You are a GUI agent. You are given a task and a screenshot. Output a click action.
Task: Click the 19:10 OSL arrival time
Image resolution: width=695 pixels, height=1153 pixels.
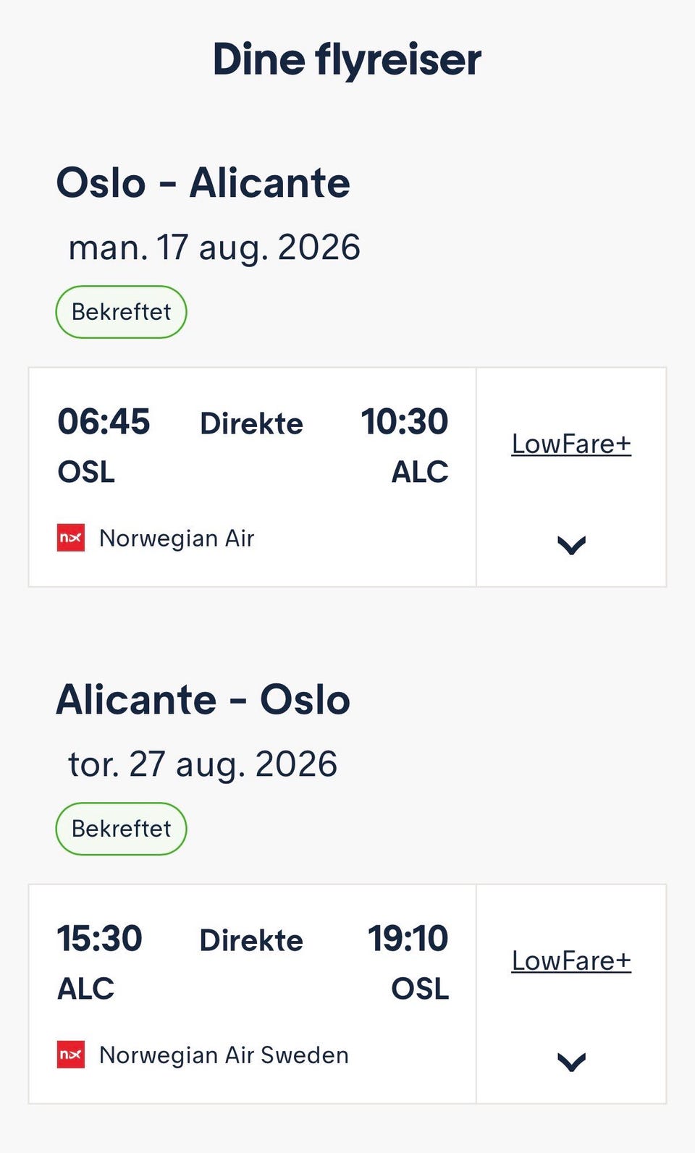pyautogui.click(x=408, y=938)
